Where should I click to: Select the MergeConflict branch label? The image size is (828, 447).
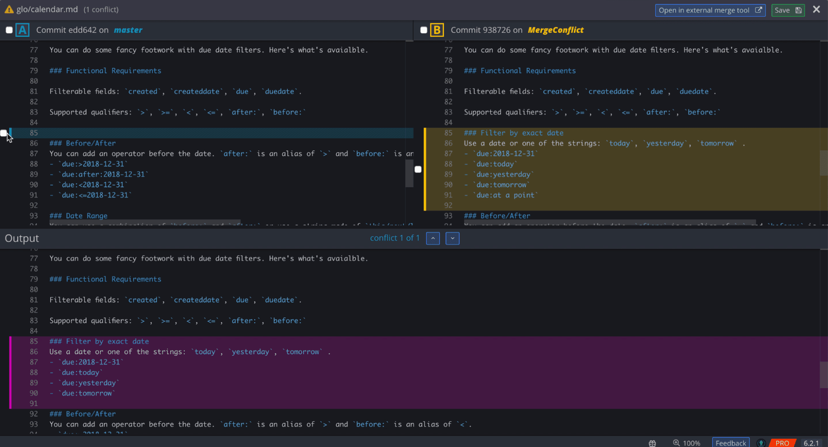555,29
